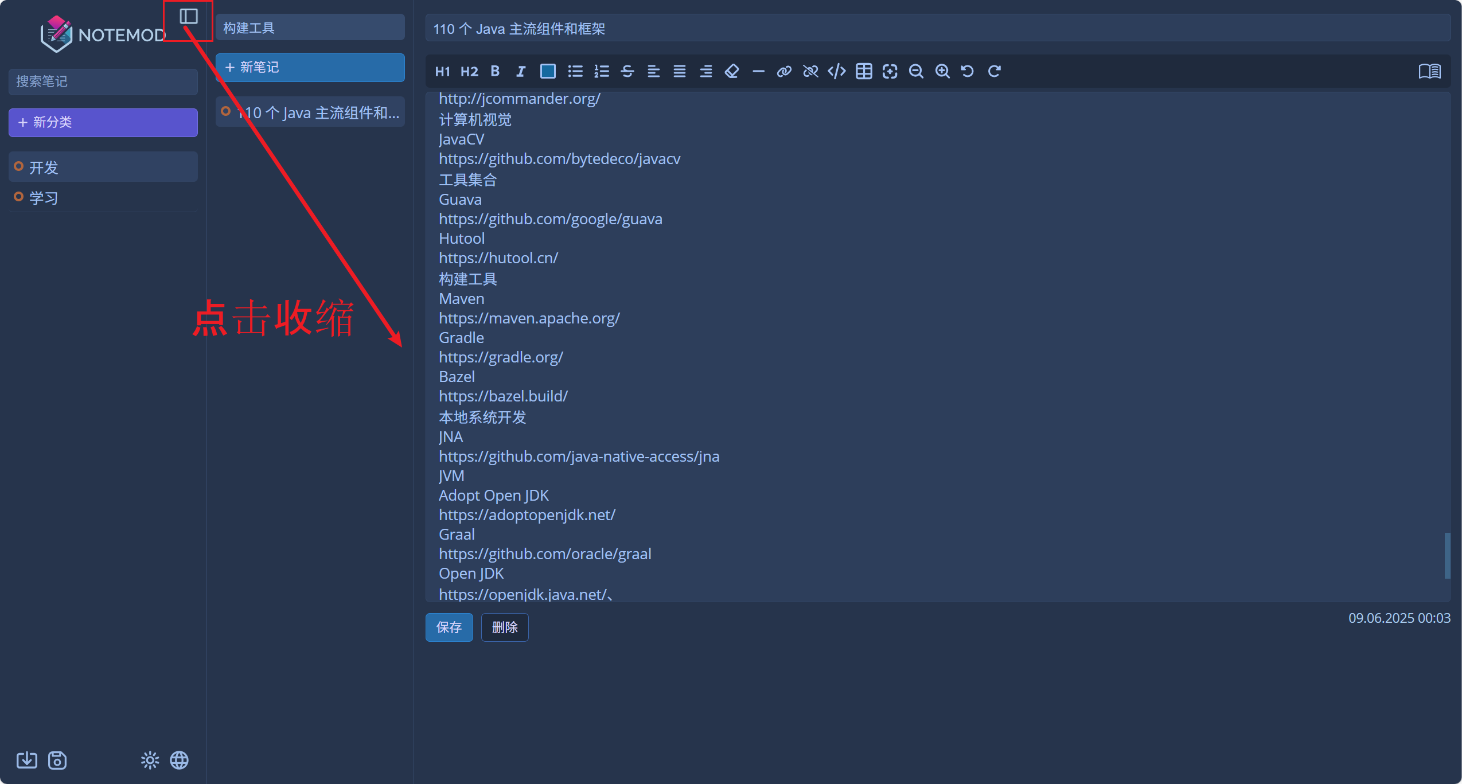Redo the last edit
The width and height of the screenshot is (1462, 784).
[994, 71]
